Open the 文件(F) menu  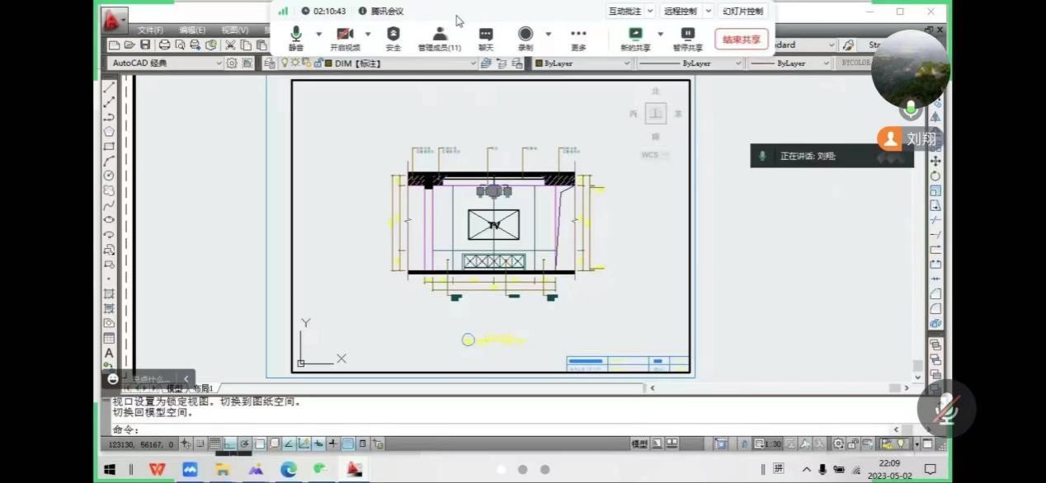(x=150, y=30)
